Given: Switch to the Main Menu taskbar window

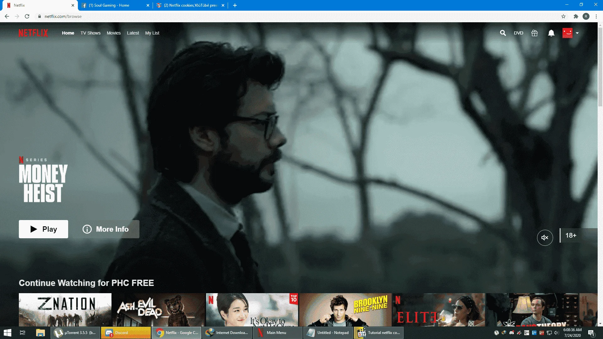Looking at the screenshot, I should pos(278,333).
